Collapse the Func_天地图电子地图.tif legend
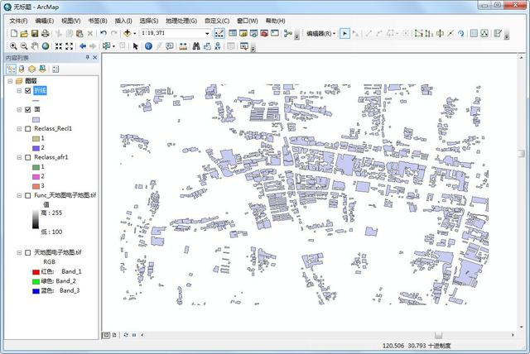This screenshot has width=530, height=354. coord(19,195)
